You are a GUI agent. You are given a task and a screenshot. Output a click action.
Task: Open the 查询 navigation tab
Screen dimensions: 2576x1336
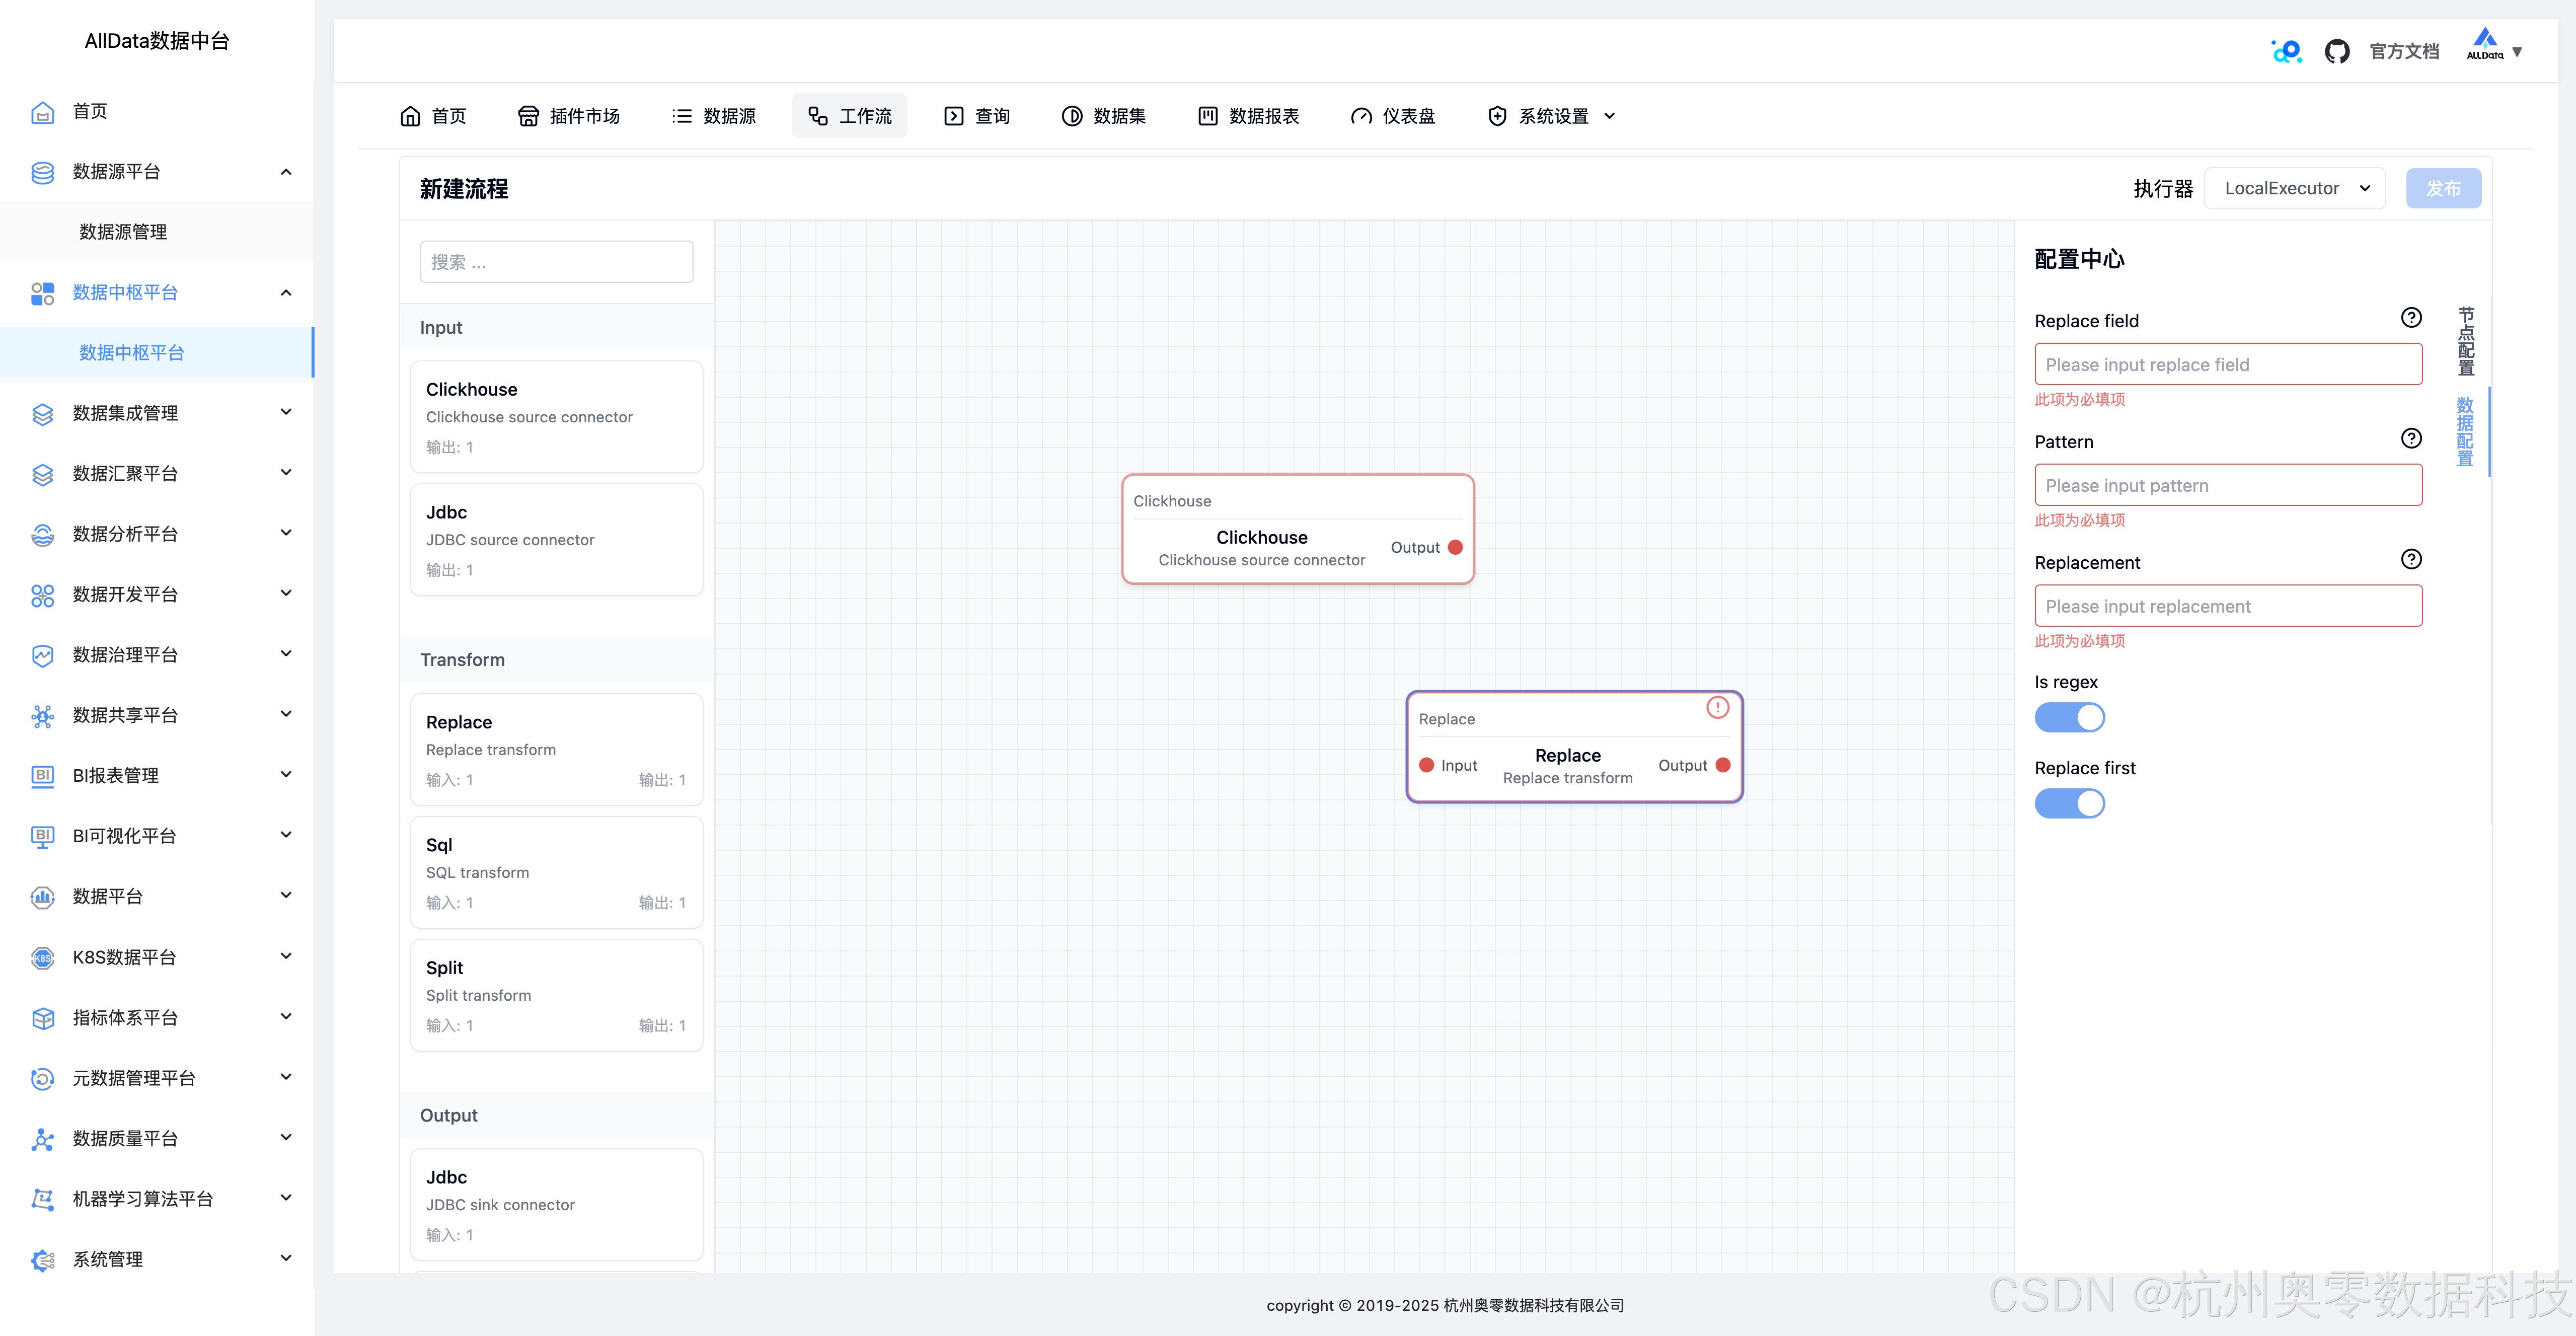tap(977, 116)
